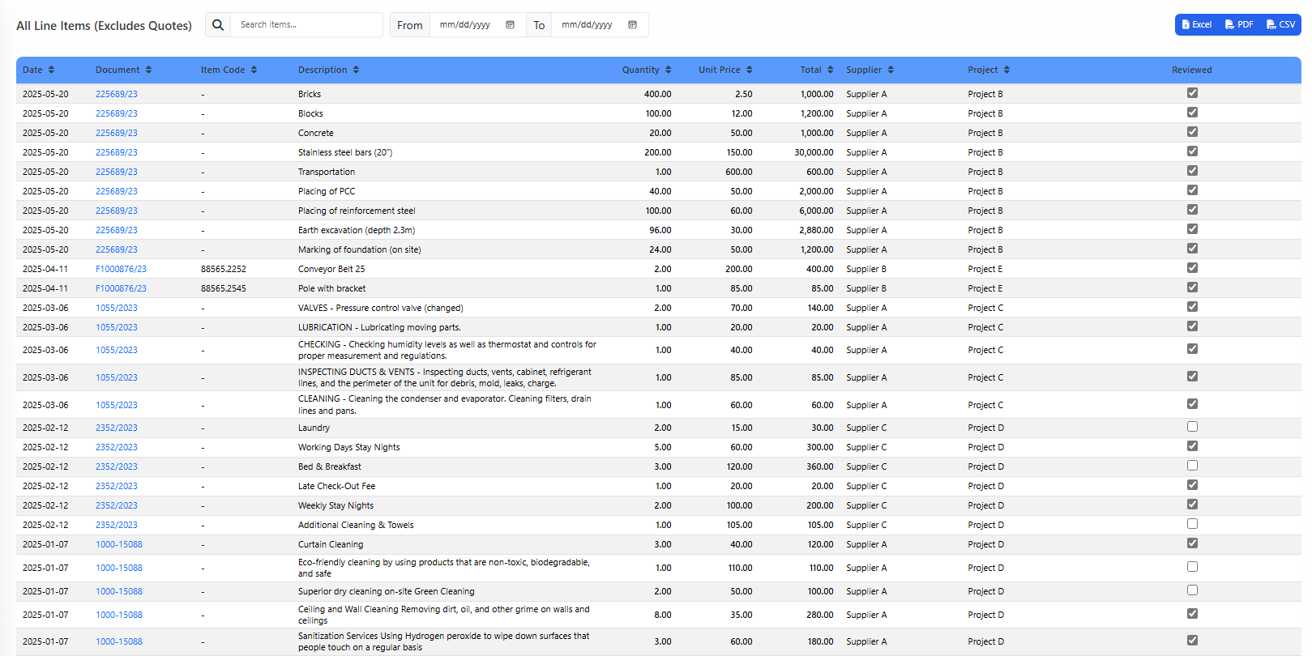Screen dimensions: 1312x656
Task: Click Supplier C in the Laundry row
Action: pyautogui.click(x=866, y=428)
